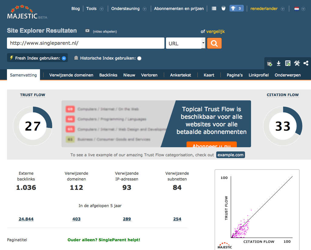
Task: Open the 24.844 historic backlinks link
Action: pyautogui.click(x=26, y=219)
